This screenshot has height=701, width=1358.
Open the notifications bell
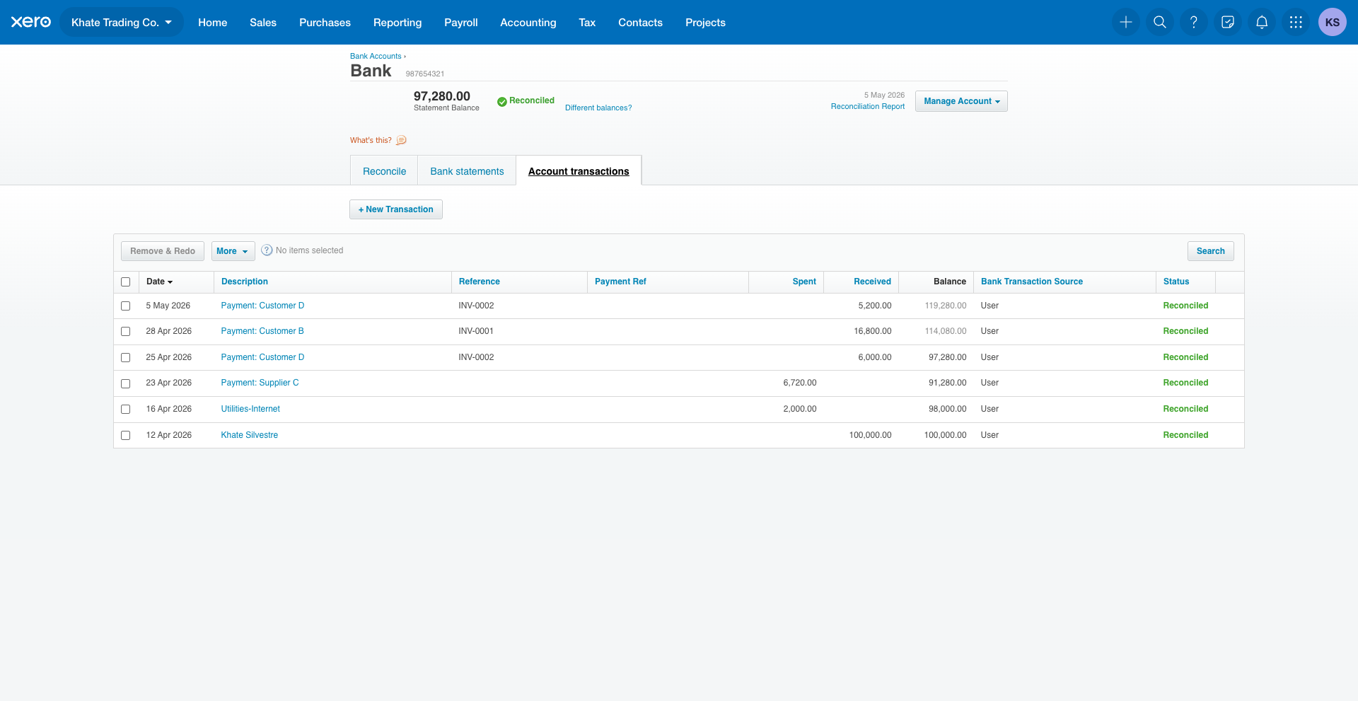(1262, 22)
